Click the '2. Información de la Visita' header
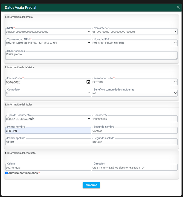The image size is (183, 197). tap(19, 67)
